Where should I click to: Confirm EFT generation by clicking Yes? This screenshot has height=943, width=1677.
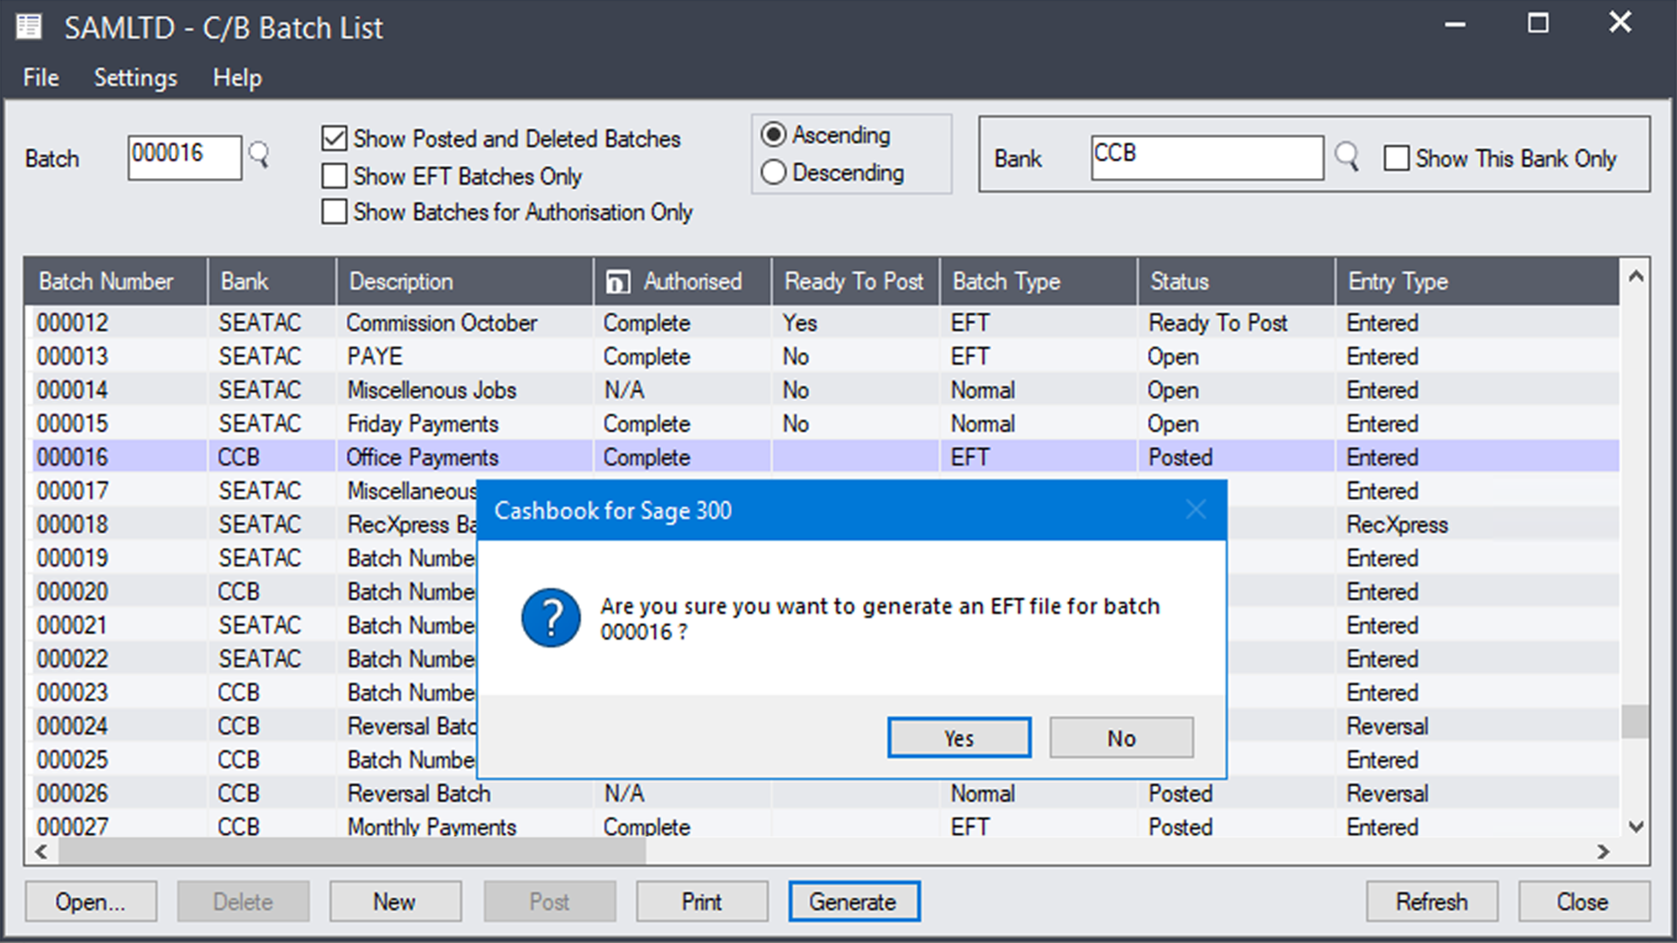pyautogui.click(x=958, y=738)
